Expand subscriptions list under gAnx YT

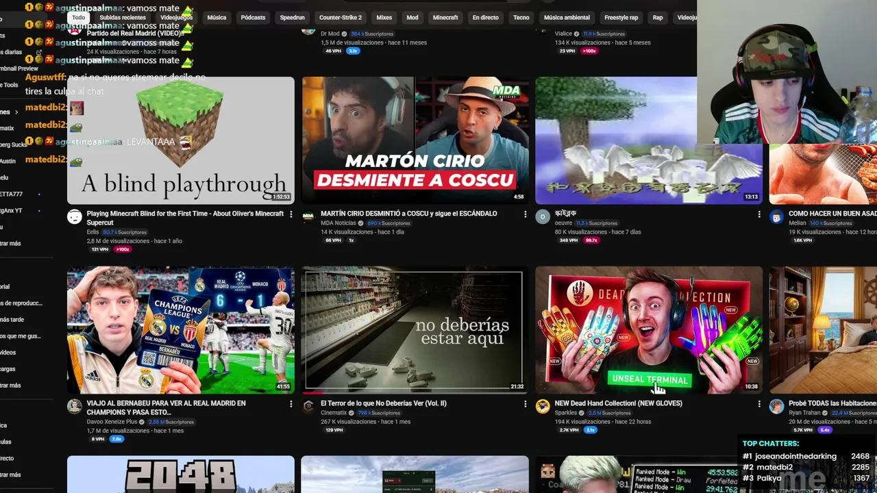point(10,243)
